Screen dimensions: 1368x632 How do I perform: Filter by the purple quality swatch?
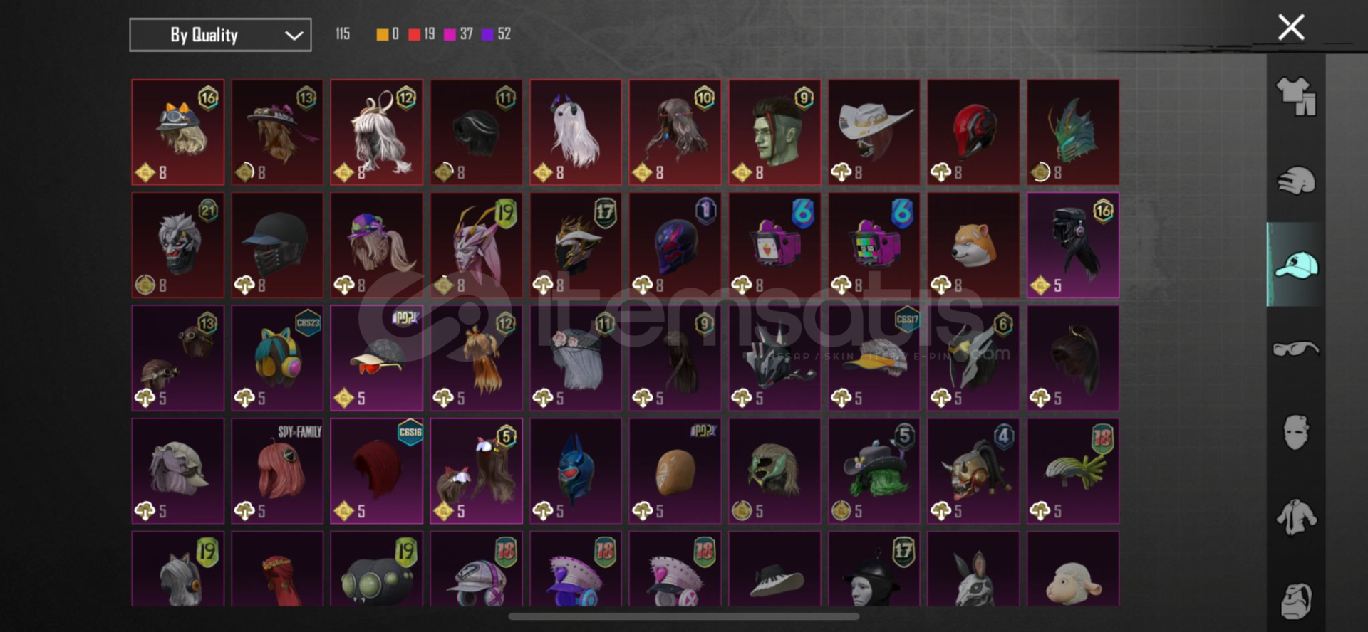point(488,34)
